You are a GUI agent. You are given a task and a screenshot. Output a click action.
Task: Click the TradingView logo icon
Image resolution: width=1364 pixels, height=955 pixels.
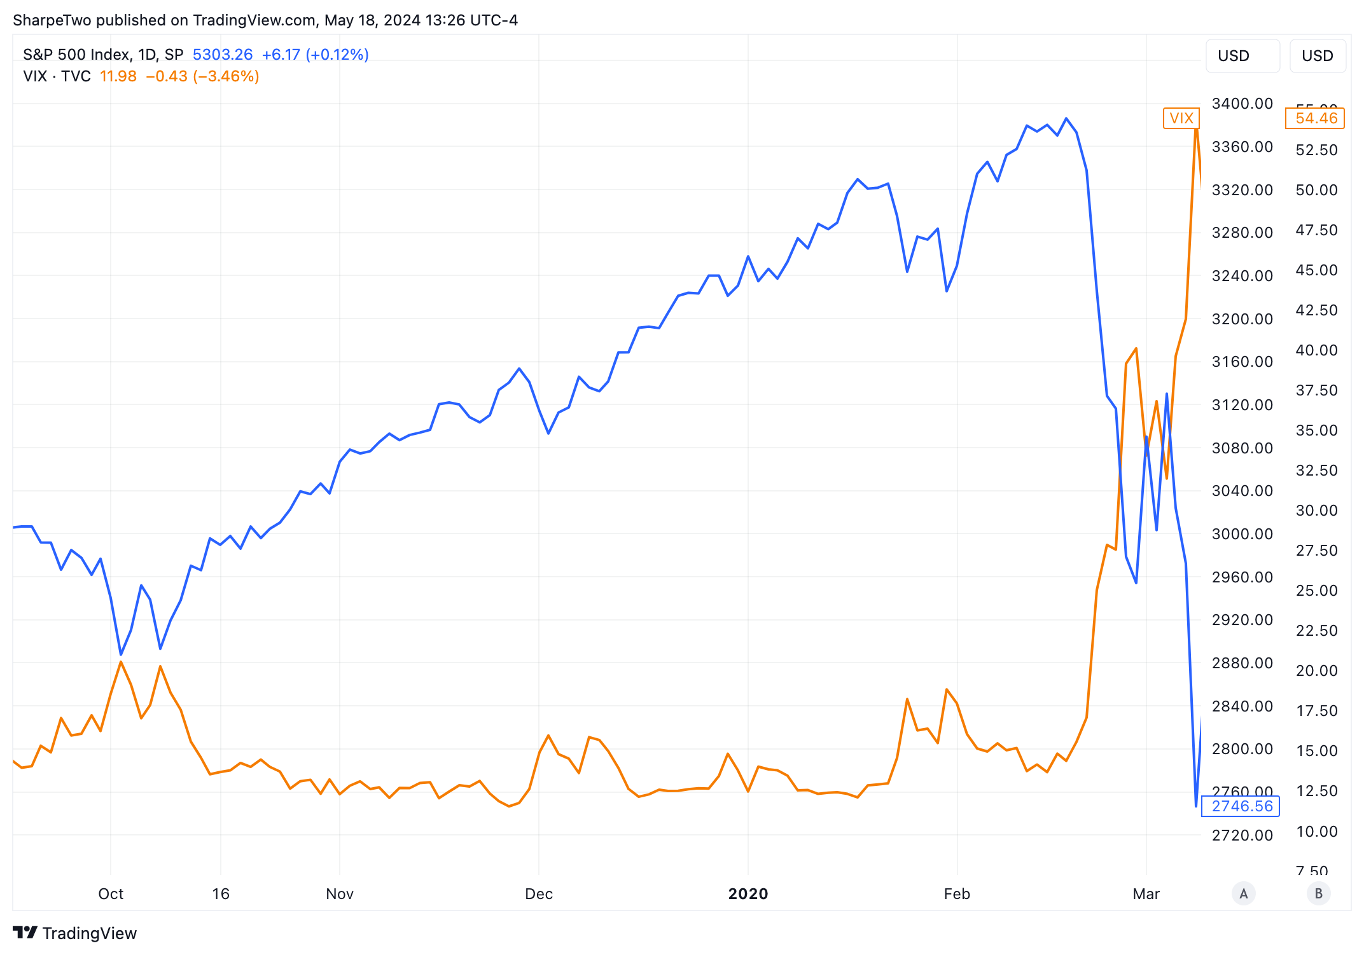[25, 932]
